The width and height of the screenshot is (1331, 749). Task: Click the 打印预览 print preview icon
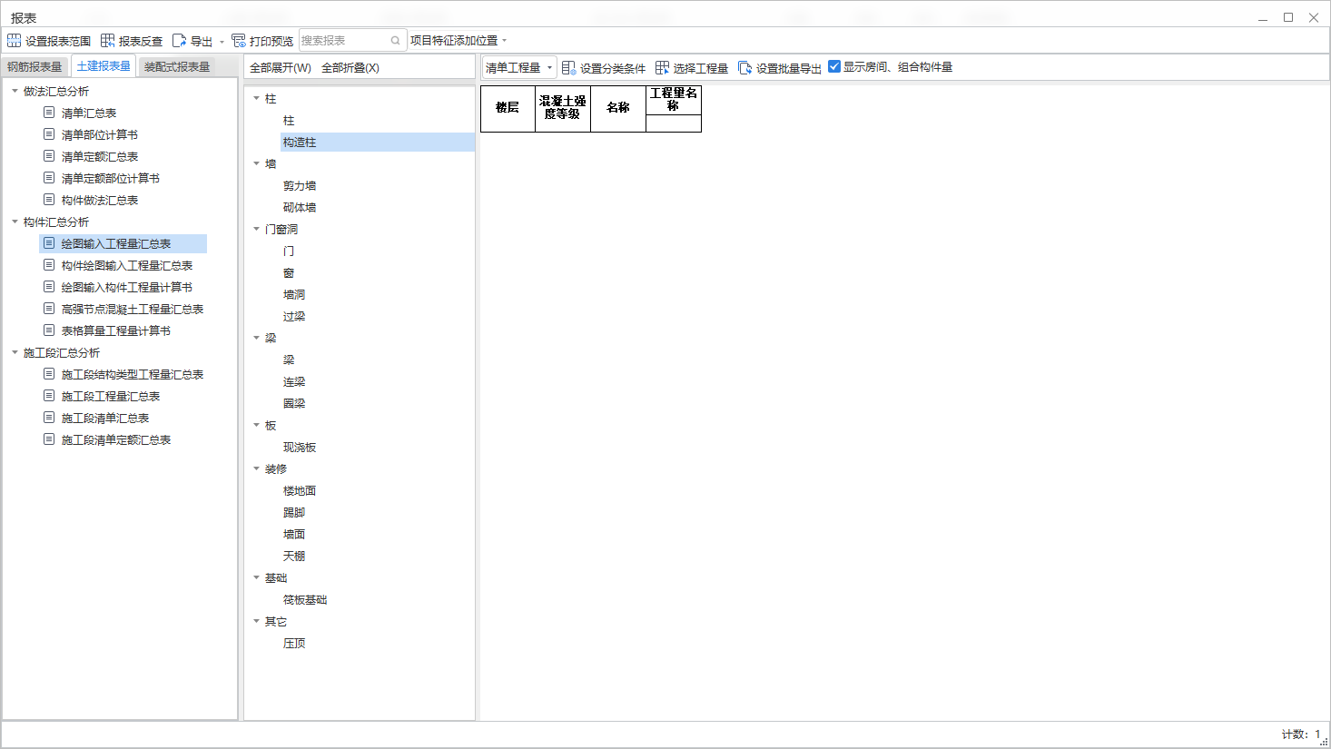239,41
